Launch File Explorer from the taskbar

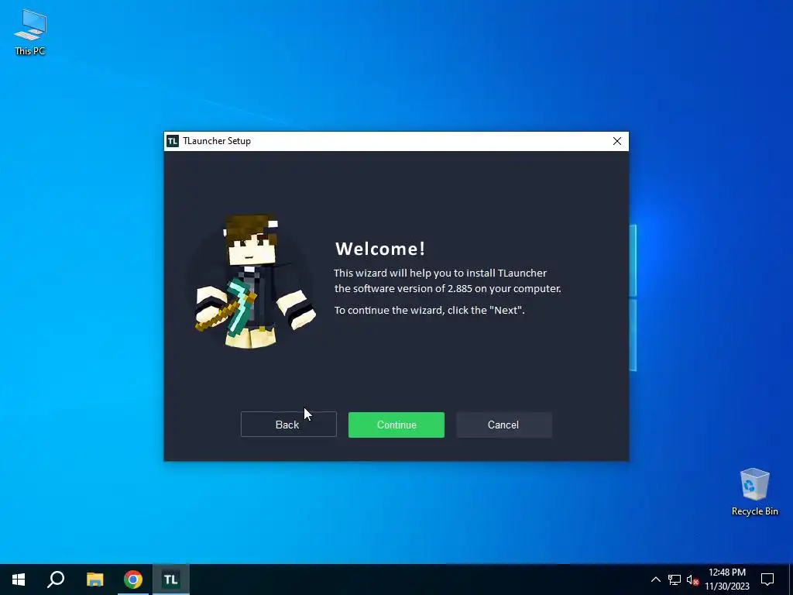point(94,580)
